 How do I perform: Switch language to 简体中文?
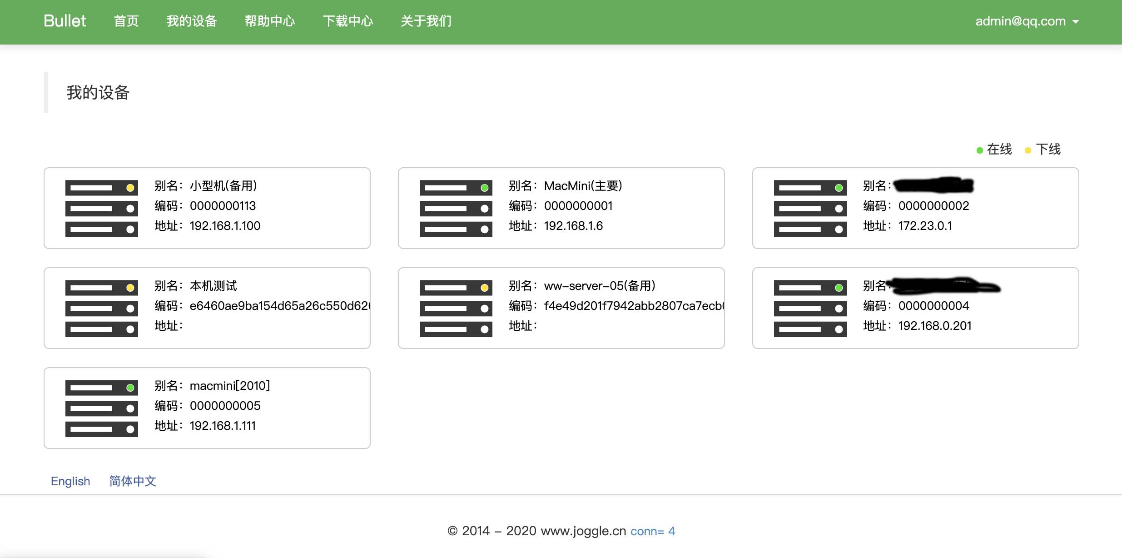coord(133,481)
